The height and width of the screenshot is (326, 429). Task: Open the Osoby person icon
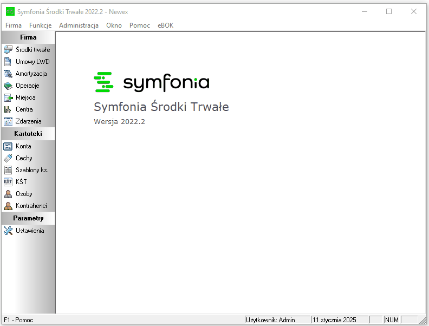click(x=8, y=194)
